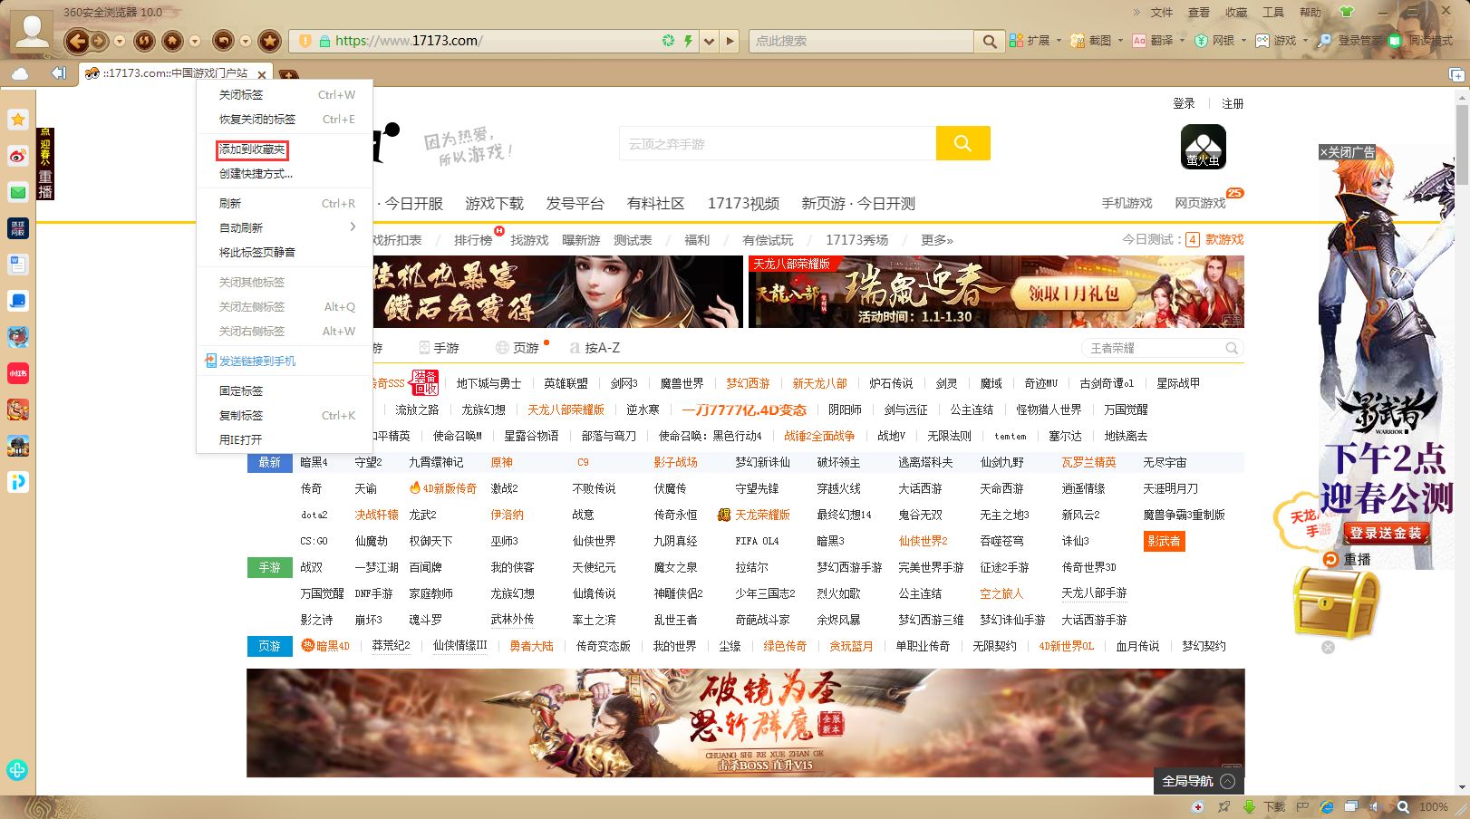The height and width of the screenshot is (819, 1470).
Task: Open Weibo from the left sidebar
Action: [17, 155]
